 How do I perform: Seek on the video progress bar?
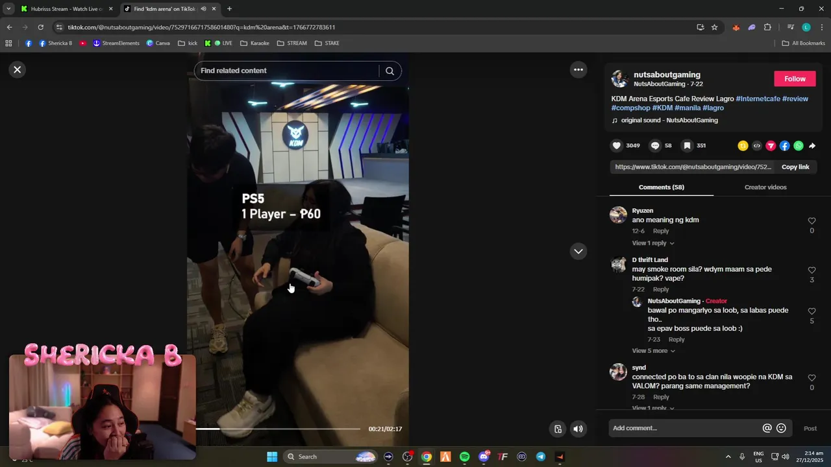click(x=278, y=429)
